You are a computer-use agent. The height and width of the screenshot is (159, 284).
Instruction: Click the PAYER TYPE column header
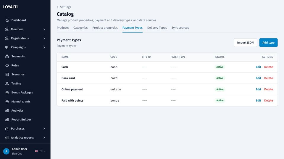coord(178,57)
